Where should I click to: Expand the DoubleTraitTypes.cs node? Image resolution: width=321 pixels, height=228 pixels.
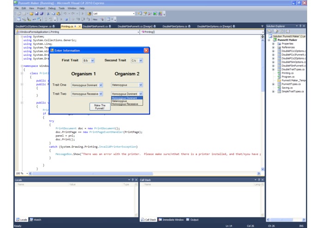pos(273,69)
